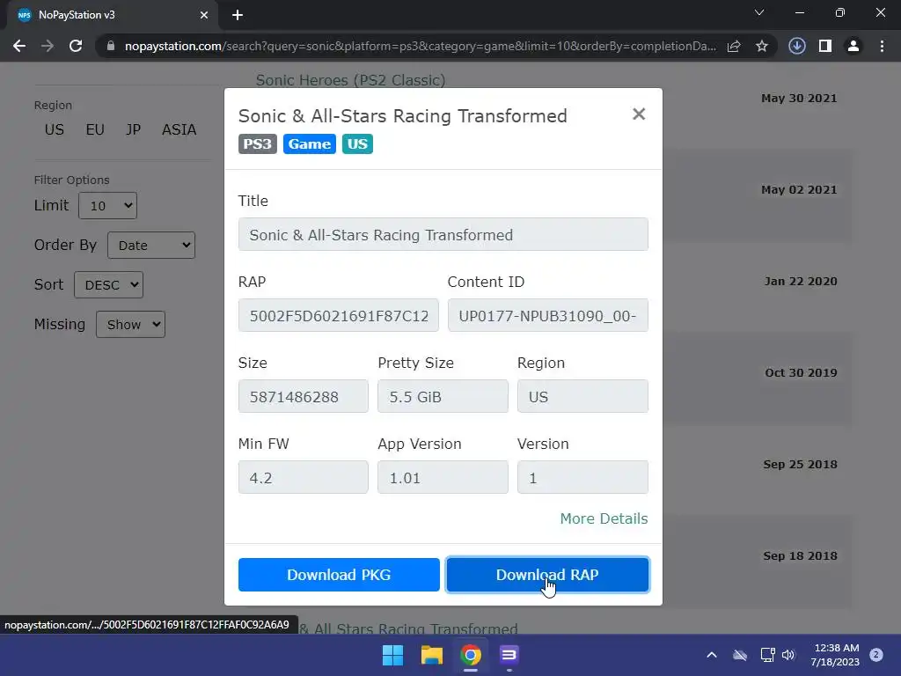This screenshot has height=676, width=901.
Task: Click the Version field showing 1
Action: point(582,478)
